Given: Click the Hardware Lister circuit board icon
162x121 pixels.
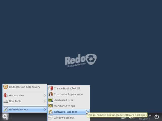Looking at the screenshot, I should 51,100.
